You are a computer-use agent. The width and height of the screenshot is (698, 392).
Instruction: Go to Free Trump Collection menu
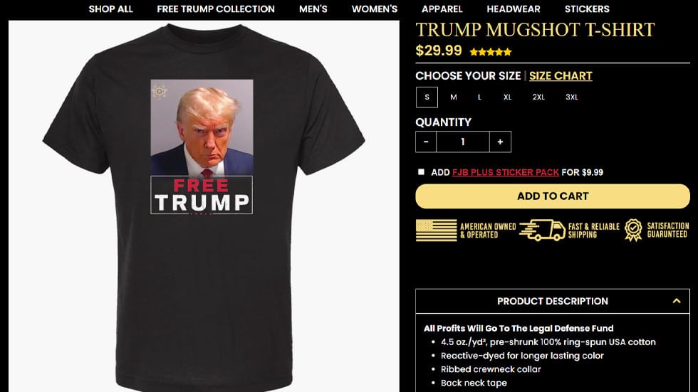click(x=216, y=9)
